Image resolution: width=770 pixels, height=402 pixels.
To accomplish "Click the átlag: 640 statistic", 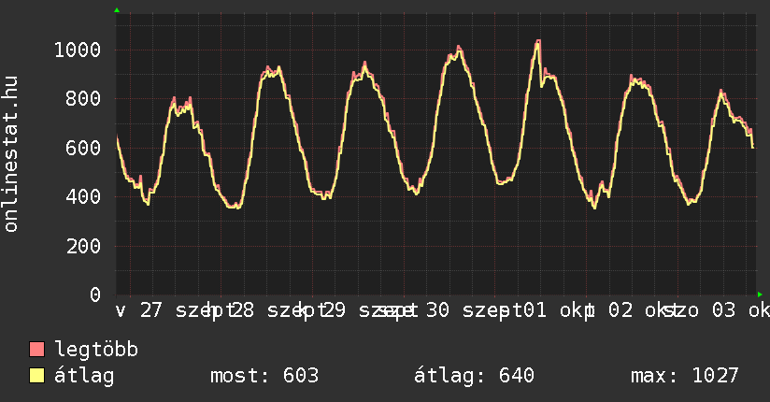I will [474, 376].
